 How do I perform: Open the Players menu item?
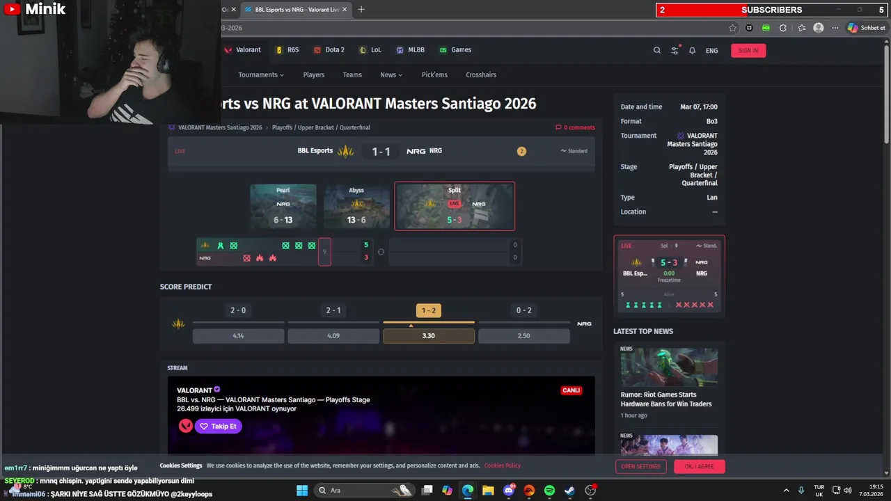[313, 74]
